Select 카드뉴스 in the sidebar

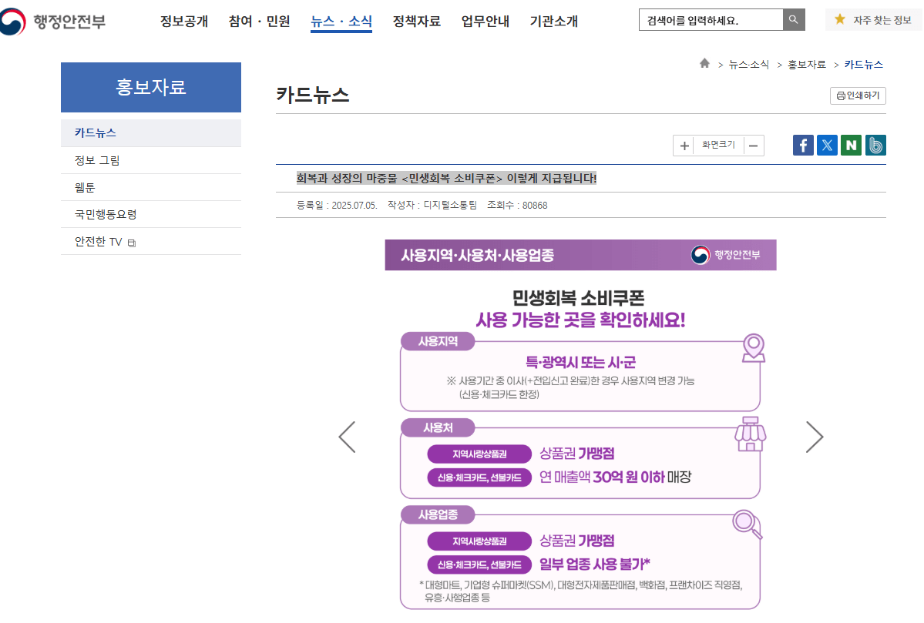151,133
